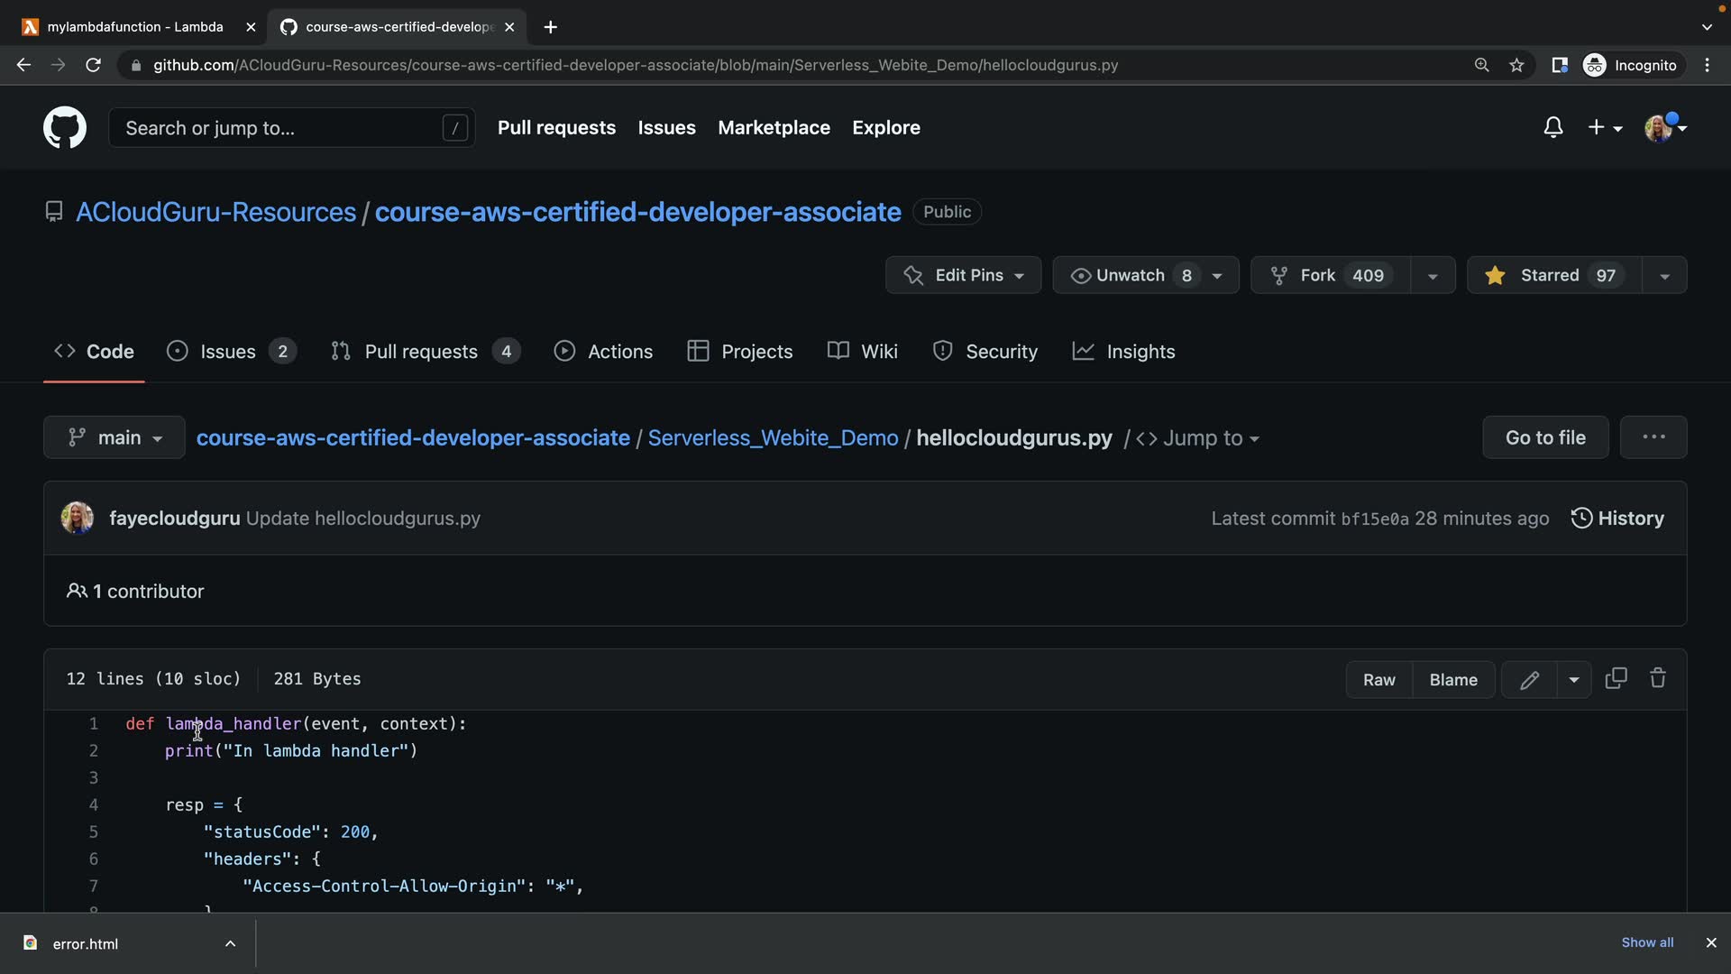Switch to the Actions tab
The width and height of the screenshot is (1731, 974).
603,352
